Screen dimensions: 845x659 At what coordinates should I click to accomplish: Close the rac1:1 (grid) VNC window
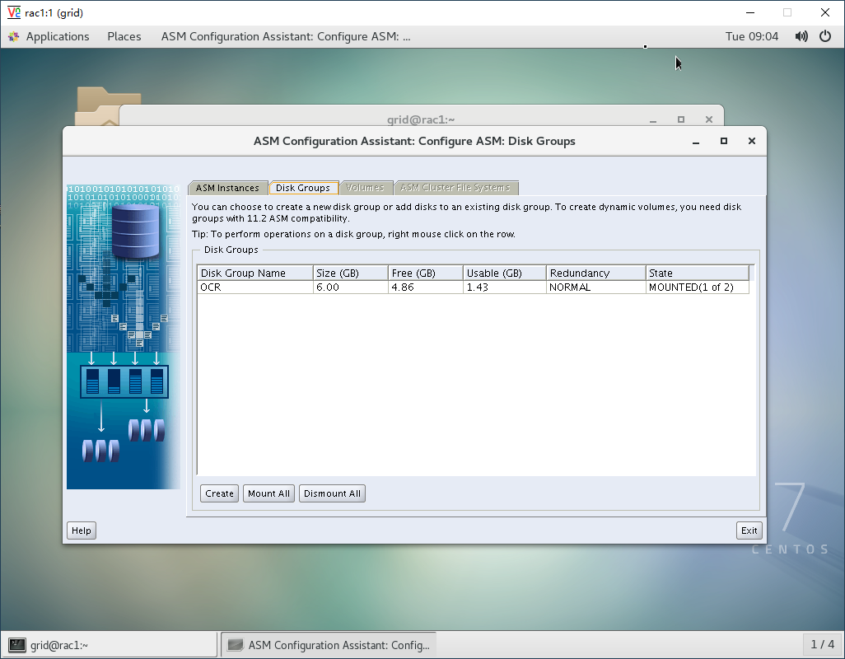point(825,12)
